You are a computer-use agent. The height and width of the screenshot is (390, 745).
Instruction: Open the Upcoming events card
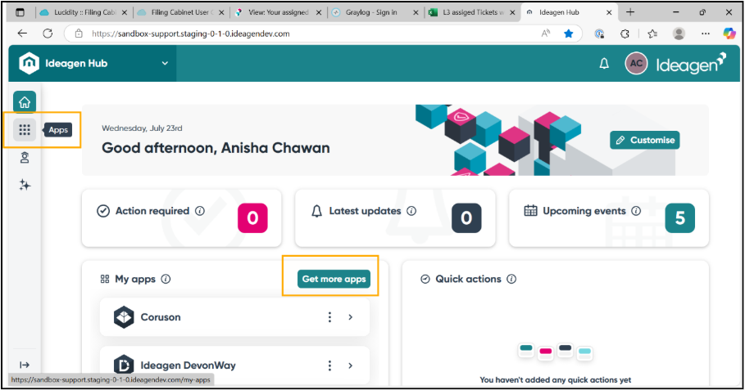click(x=609, y=218)
